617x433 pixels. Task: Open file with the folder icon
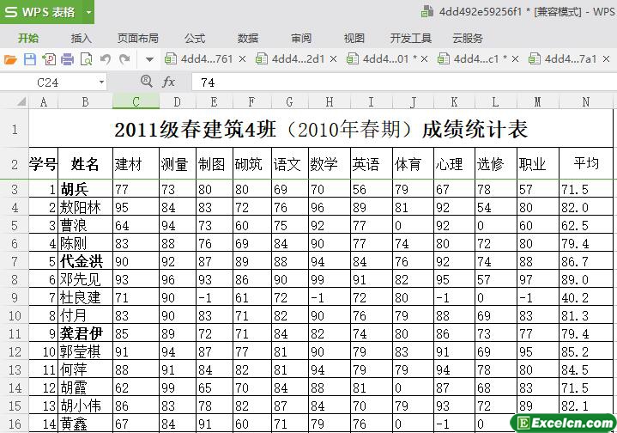click(x=10, y=59)
